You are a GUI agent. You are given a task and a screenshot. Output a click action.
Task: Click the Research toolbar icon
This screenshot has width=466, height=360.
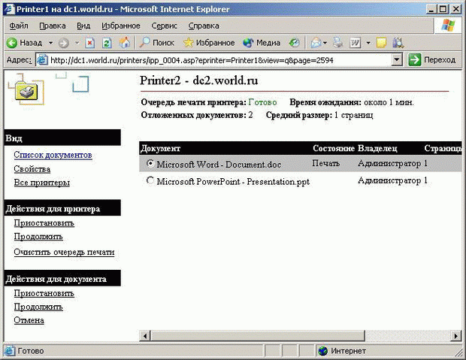tap(398, 43)
